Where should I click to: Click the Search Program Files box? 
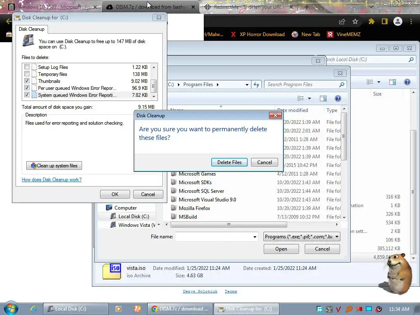click(x=305, y=84)
